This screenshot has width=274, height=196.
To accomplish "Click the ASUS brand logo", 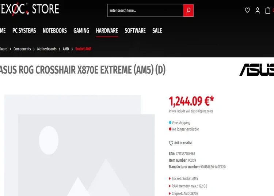I will [x=256, y=69].
